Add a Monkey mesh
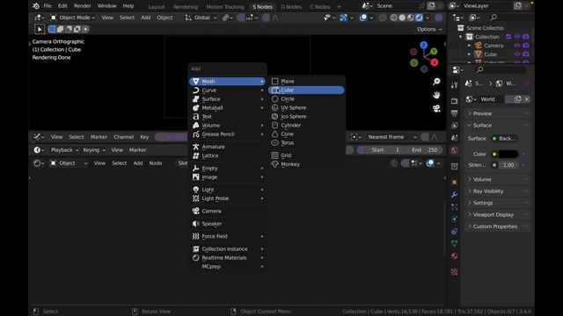The width and height of the screenshot is (563, 316). click(x=306, y=164)
